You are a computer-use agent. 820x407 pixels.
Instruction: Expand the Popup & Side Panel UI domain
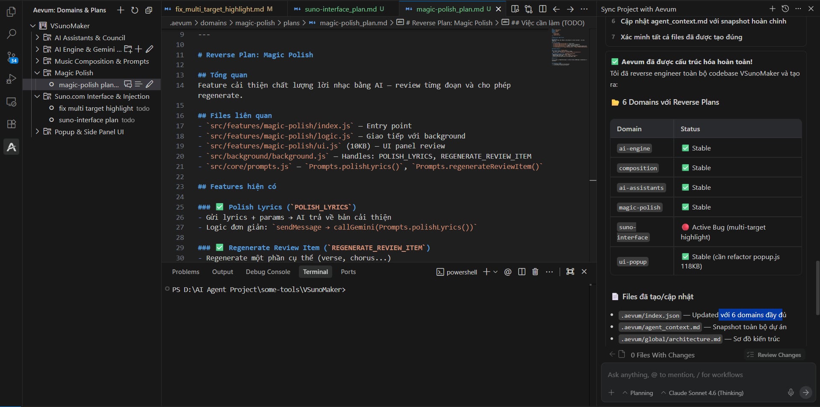pyautogui.click(x=37, y=132)
